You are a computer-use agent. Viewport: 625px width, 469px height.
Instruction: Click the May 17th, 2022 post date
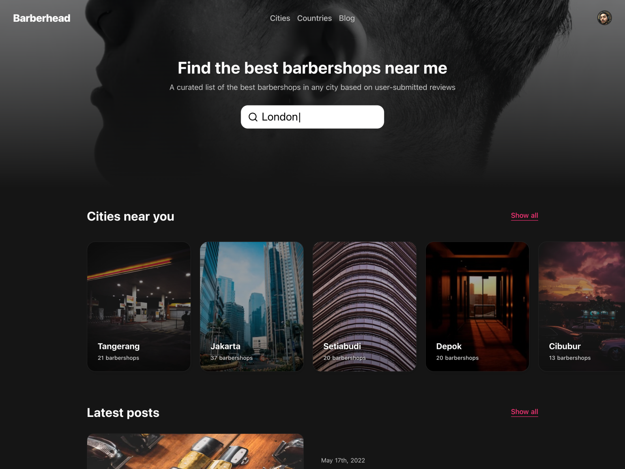(343, 460)
